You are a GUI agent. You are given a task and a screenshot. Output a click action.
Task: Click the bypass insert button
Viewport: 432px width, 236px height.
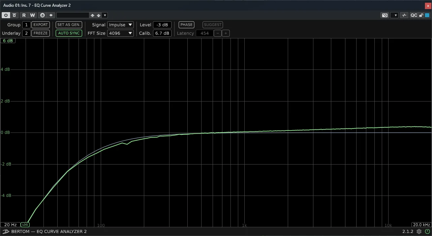[x=14, y=15]
